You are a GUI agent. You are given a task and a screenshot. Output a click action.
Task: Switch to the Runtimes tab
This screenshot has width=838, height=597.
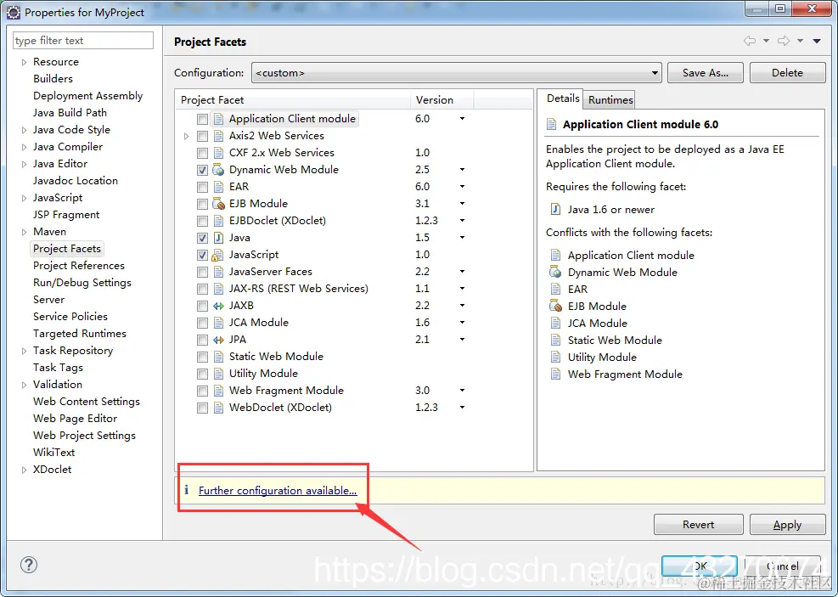[610, 100]
